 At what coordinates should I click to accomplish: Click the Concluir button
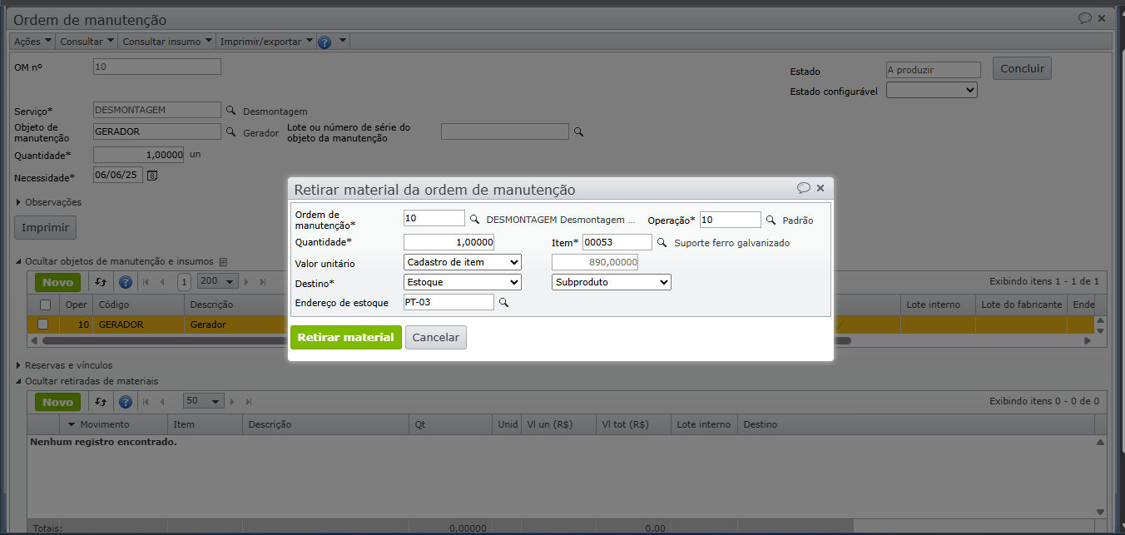(x=1022, y=68)
